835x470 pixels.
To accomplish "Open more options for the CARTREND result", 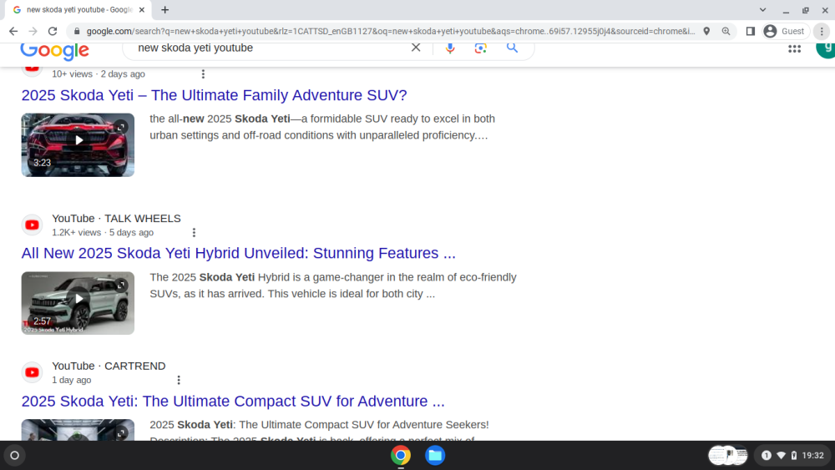I will 179,380.
